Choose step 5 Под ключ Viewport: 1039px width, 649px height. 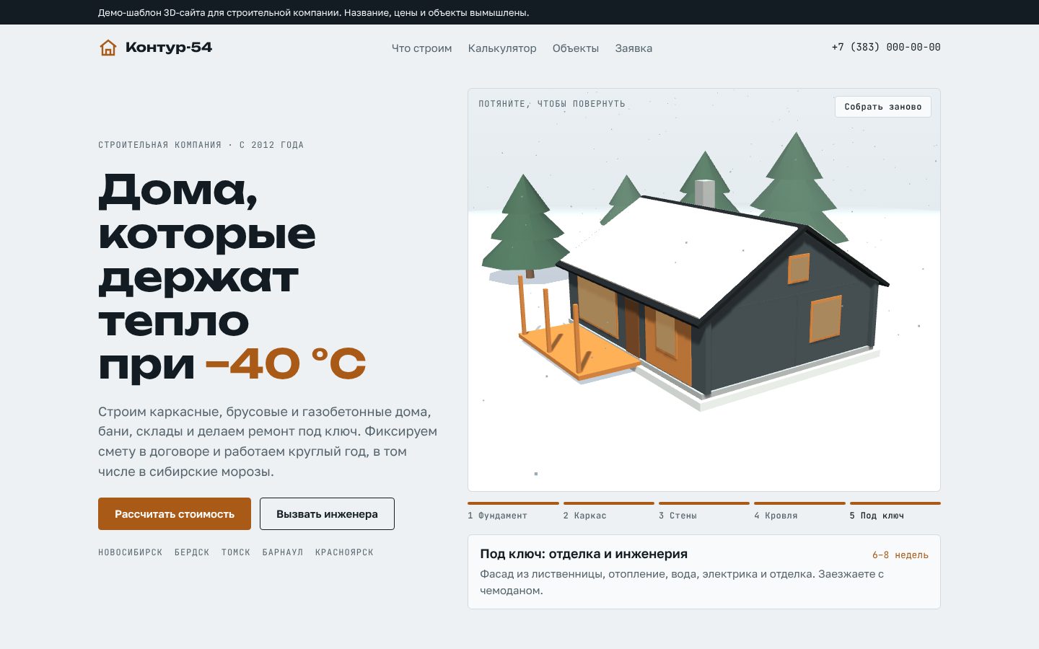(x=895, y=511)
